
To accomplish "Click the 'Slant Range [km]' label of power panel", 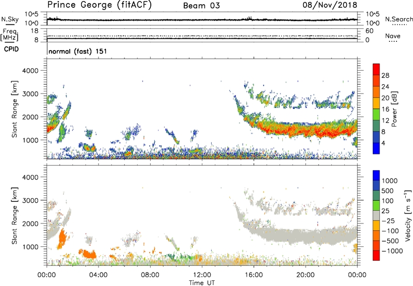I will [x=14, y=109].
